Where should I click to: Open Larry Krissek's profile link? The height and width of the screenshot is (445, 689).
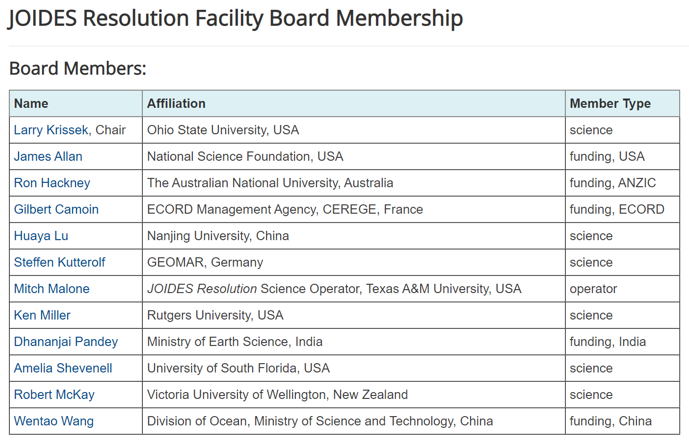pyautogui.click(x=51, y=130)
